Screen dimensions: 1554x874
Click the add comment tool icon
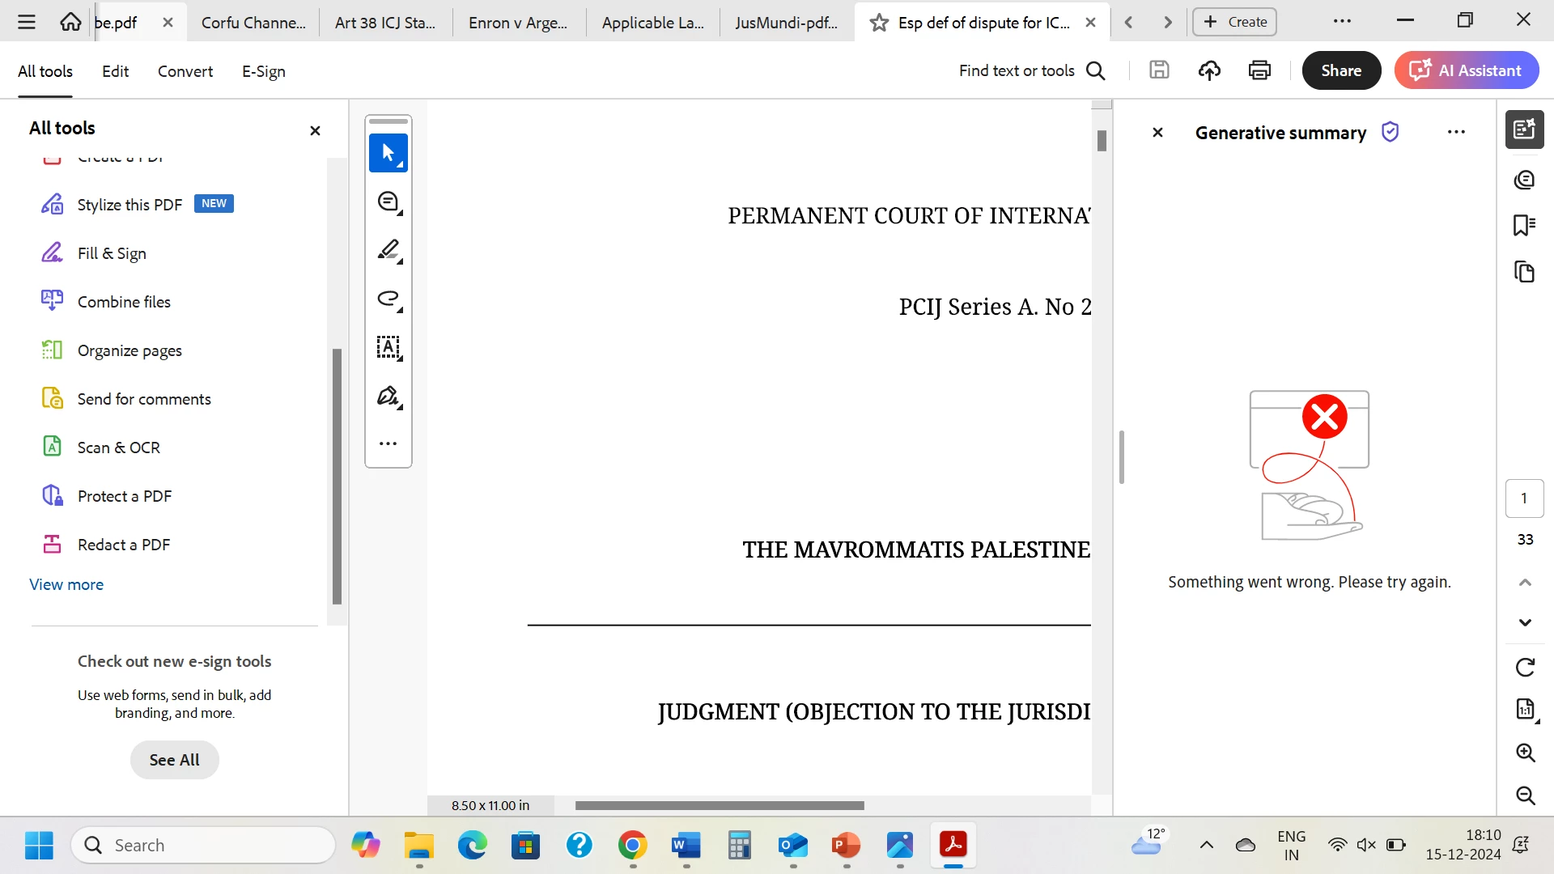pos(388,202)
